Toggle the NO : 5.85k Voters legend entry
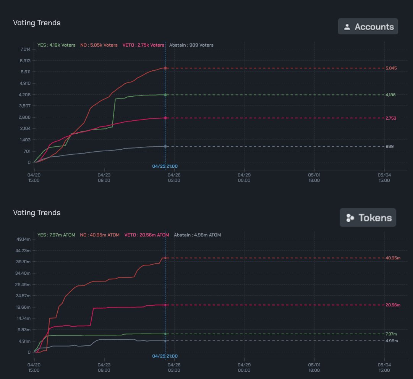This screenshot has width=413, height=379. (98, 45)
